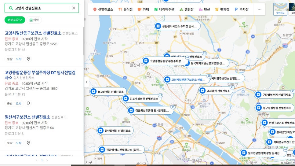Click address 경기도 고양시 일산서구 일중로 54
This screenshot has width=295, height=166.
point(29,128)
